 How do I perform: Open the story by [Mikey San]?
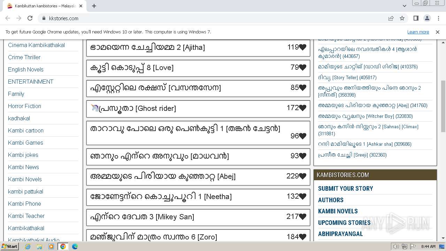pos(142,217)
